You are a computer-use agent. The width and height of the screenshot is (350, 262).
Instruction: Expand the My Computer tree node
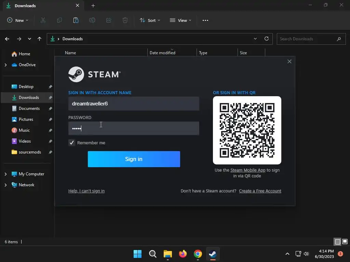[x=5, y=174]
